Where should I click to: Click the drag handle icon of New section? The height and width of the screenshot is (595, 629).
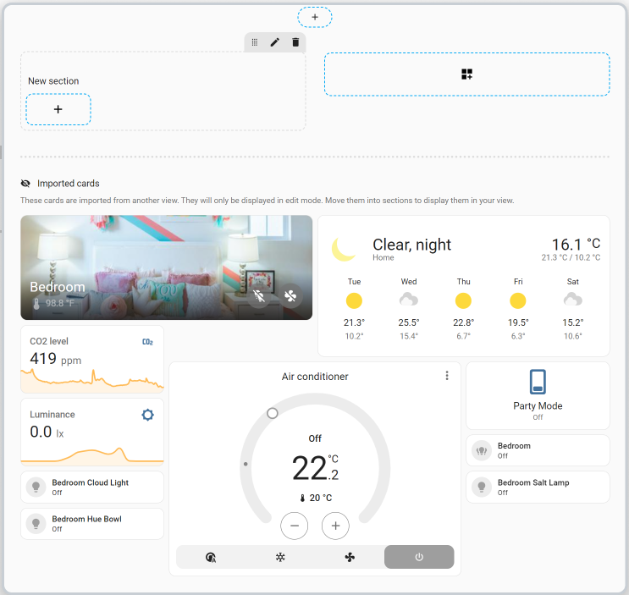pyautogui.click(x=255, y=42)
